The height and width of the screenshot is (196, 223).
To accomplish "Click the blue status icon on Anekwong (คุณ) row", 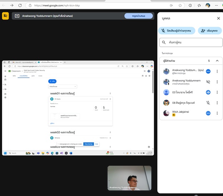I will (x=208, y=71).
